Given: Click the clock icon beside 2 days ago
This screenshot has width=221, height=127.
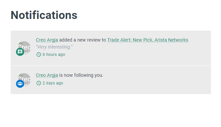Looking at the screenshot, I should click(39, 83).
